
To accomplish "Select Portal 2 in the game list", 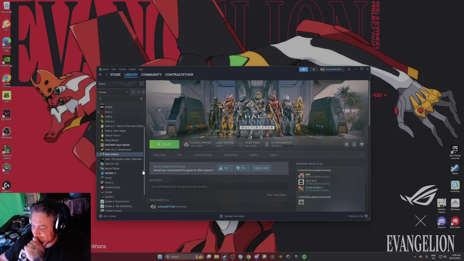I will click(x=109, y=183).
